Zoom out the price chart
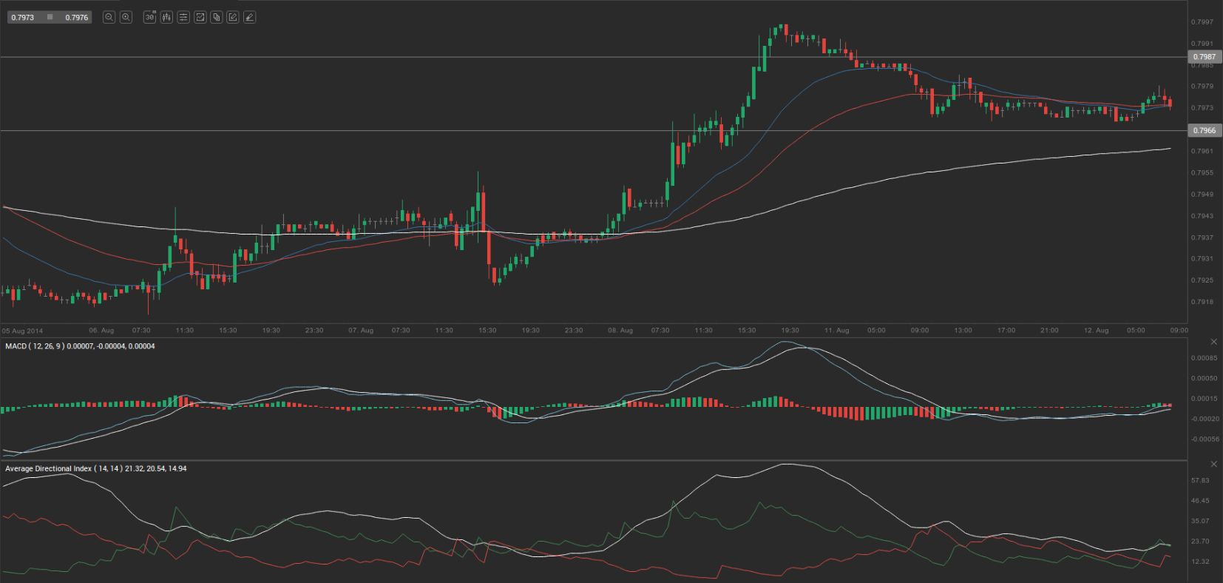Image resolution: width=1223 pixels, height=583 pixels. point(109,17)
